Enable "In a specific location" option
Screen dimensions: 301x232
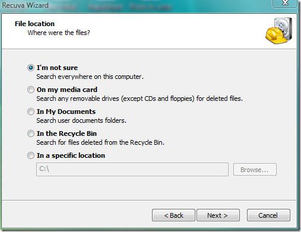tap(31, 155)
